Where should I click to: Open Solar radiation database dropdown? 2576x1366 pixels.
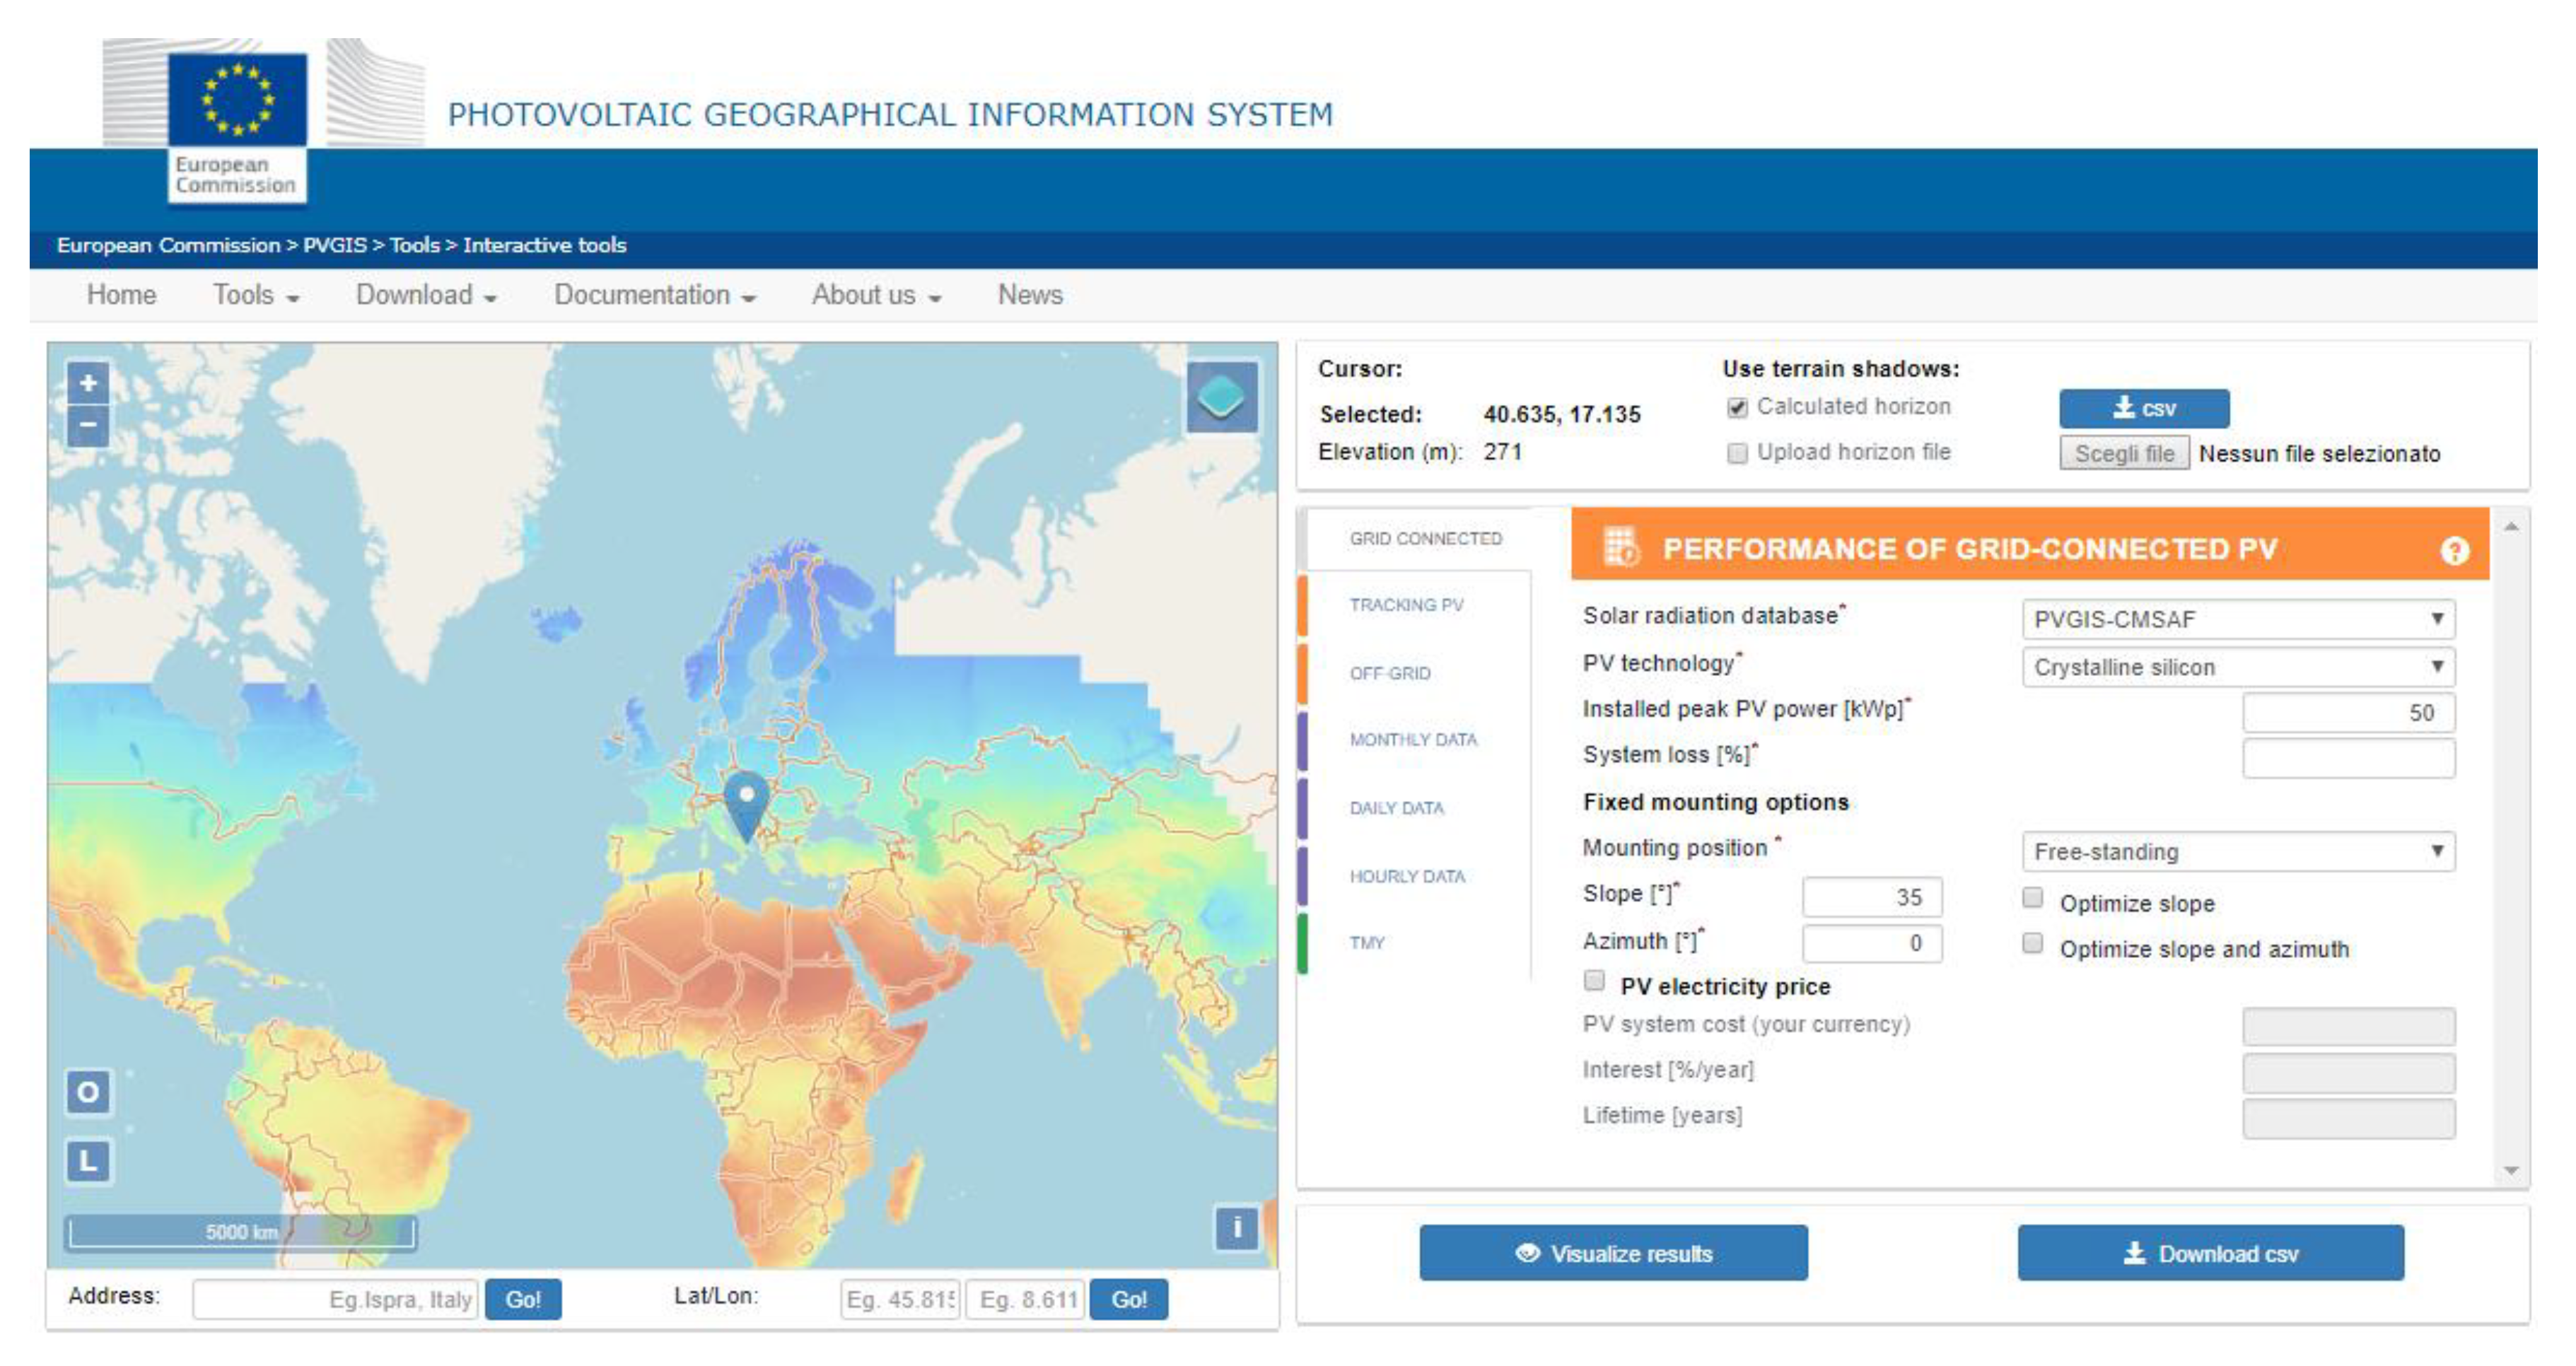[x=2238, y=619]
